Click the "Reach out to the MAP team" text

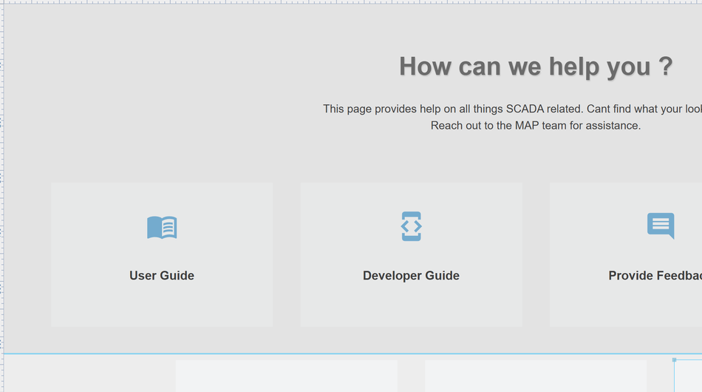(536, 126)
